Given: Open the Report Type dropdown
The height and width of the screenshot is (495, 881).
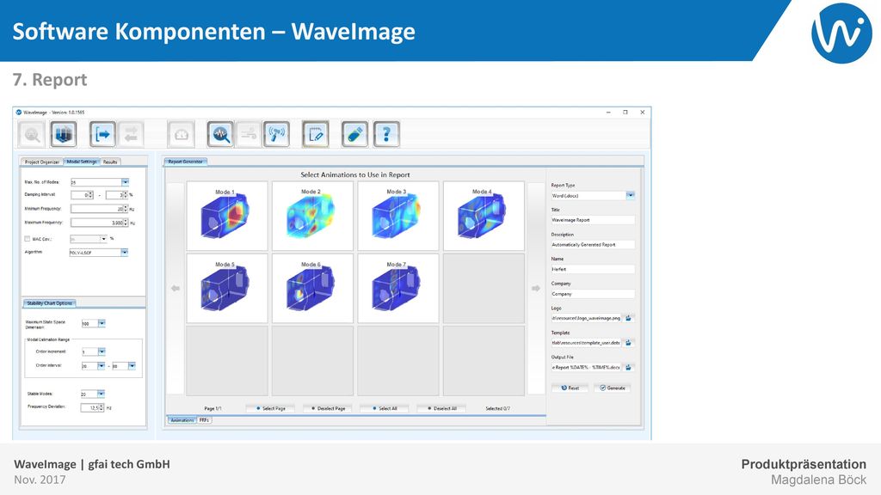Looking at the screenshot, I should (631, 195).
